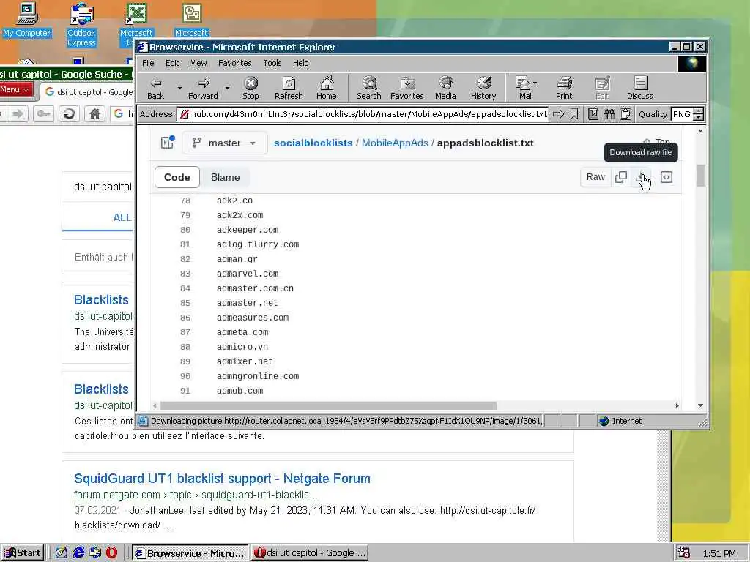Stop the page load in IE

pyautogui.click(x=250, y=89)
